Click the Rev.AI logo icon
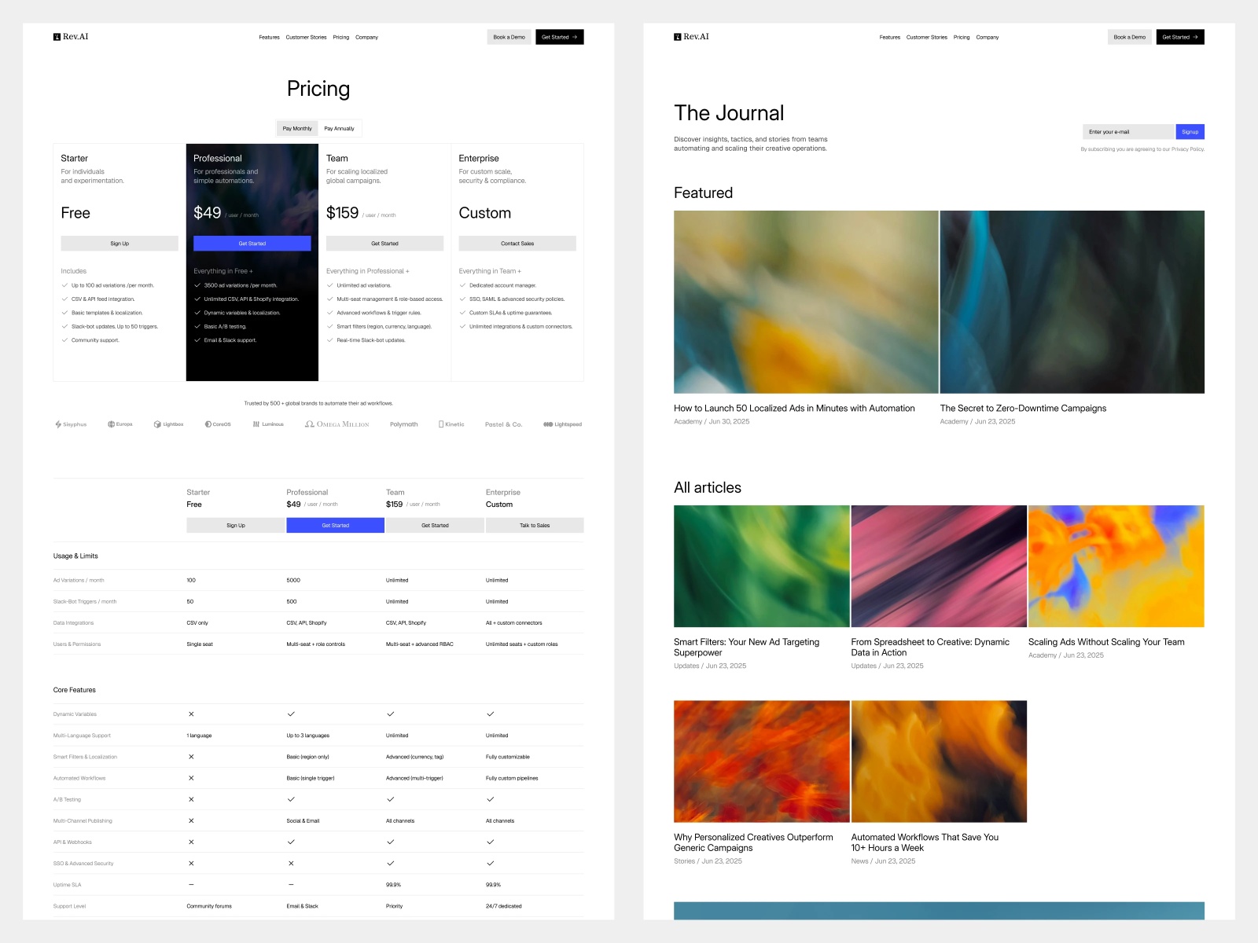 click(x=56, y=36)
